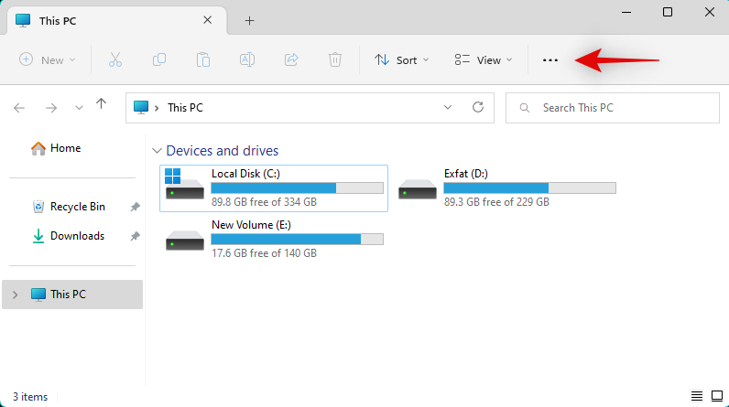Open Recycle Bin from sidebar
The height and width of the screenshot is (407, 729).
77,207
